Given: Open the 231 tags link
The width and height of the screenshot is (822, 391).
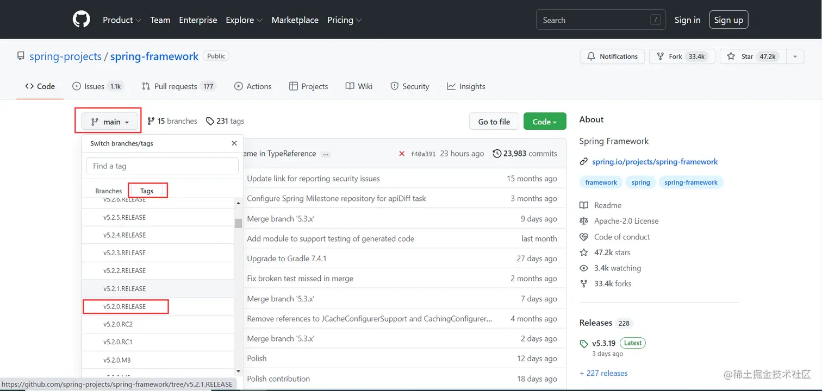Looking at the screenshot, I should pyautogui.click(x=225, y=121).
